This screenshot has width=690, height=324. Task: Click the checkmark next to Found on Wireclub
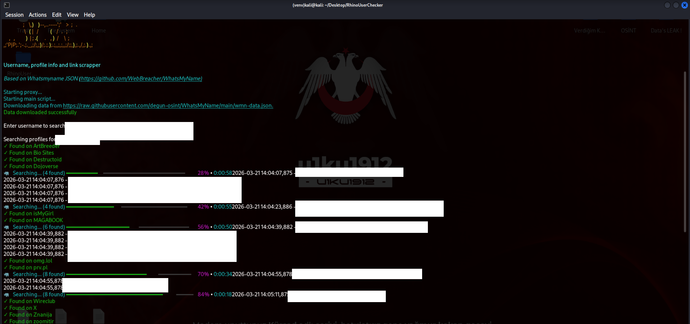pyautogui.click(x=5, y=301)
